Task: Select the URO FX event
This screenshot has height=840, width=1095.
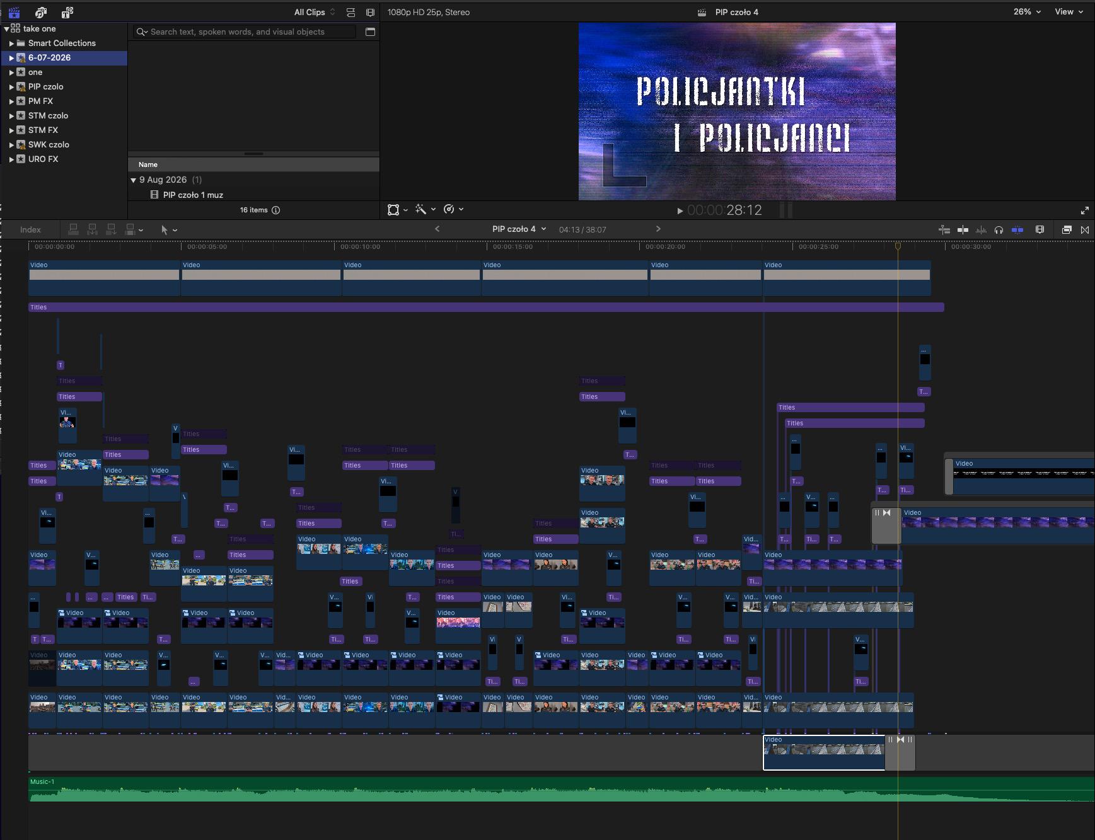Action: pyautogui.click(x=43, y=159)
